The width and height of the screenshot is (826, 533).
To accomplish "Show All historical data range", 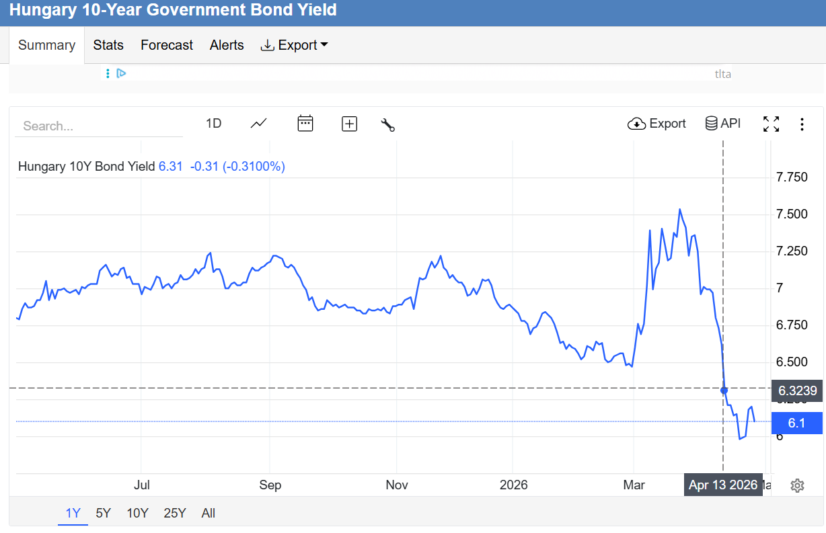I will pos(209,514).
